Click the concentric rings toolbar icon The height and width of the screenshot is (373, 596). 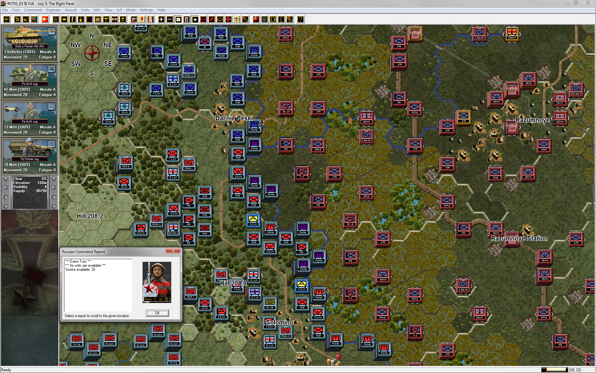coord(264,19)
